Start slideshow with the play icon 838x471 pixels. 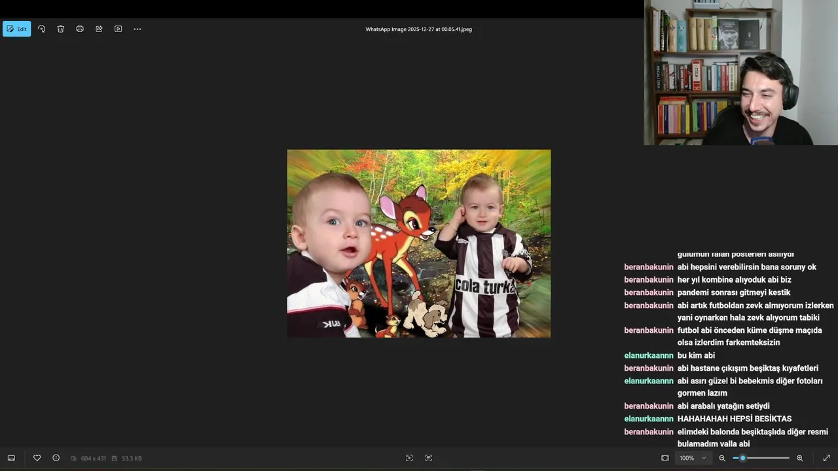[x=118, y=29]
